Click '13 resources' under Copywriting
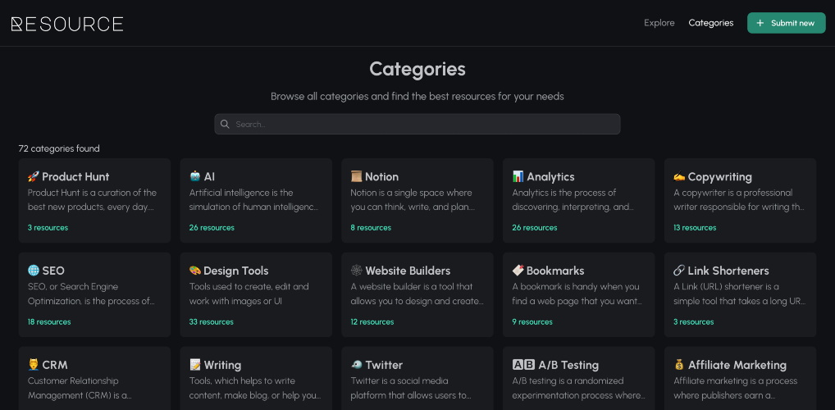835x410 pixels. coord(695,228)
